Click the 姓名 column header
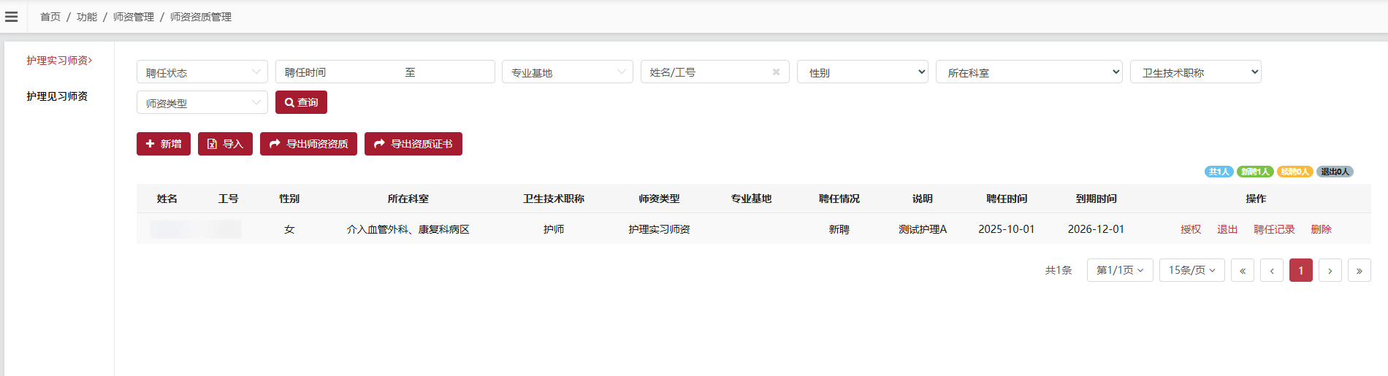 (x=167, y=199)
